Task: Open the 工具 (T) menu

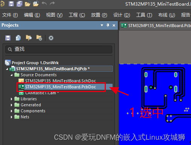Action: (144, 15)
